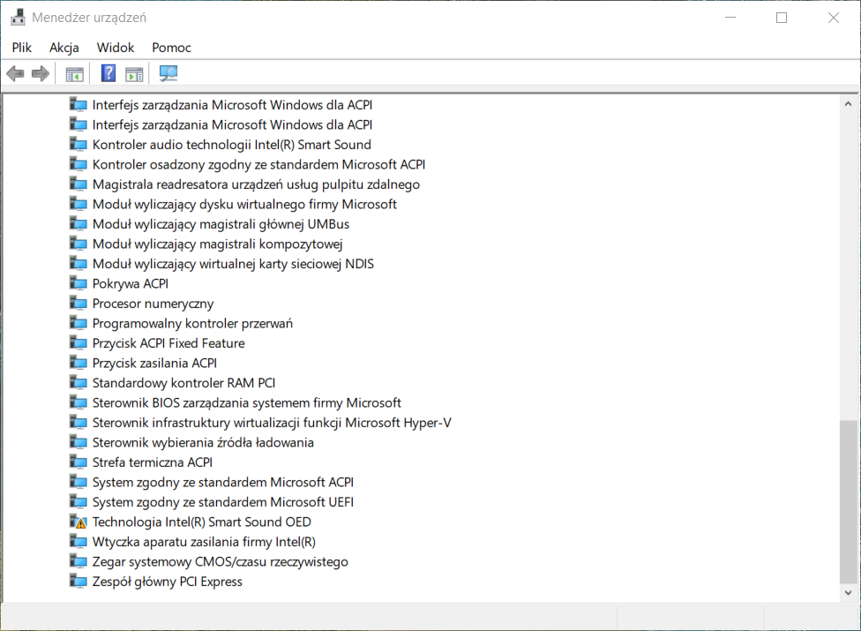Open the Widok menu
Screen dimensions: 861x631
pyautogui.click(x=116, y=48)
